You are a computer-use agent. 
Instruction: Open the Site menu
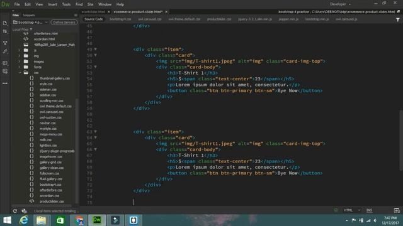(90, 4)
